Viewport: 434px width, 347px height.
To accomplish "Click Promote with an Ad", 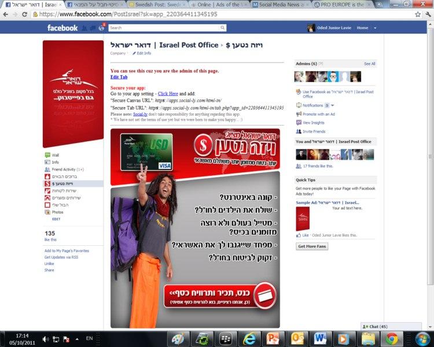I will click(319, 114).
